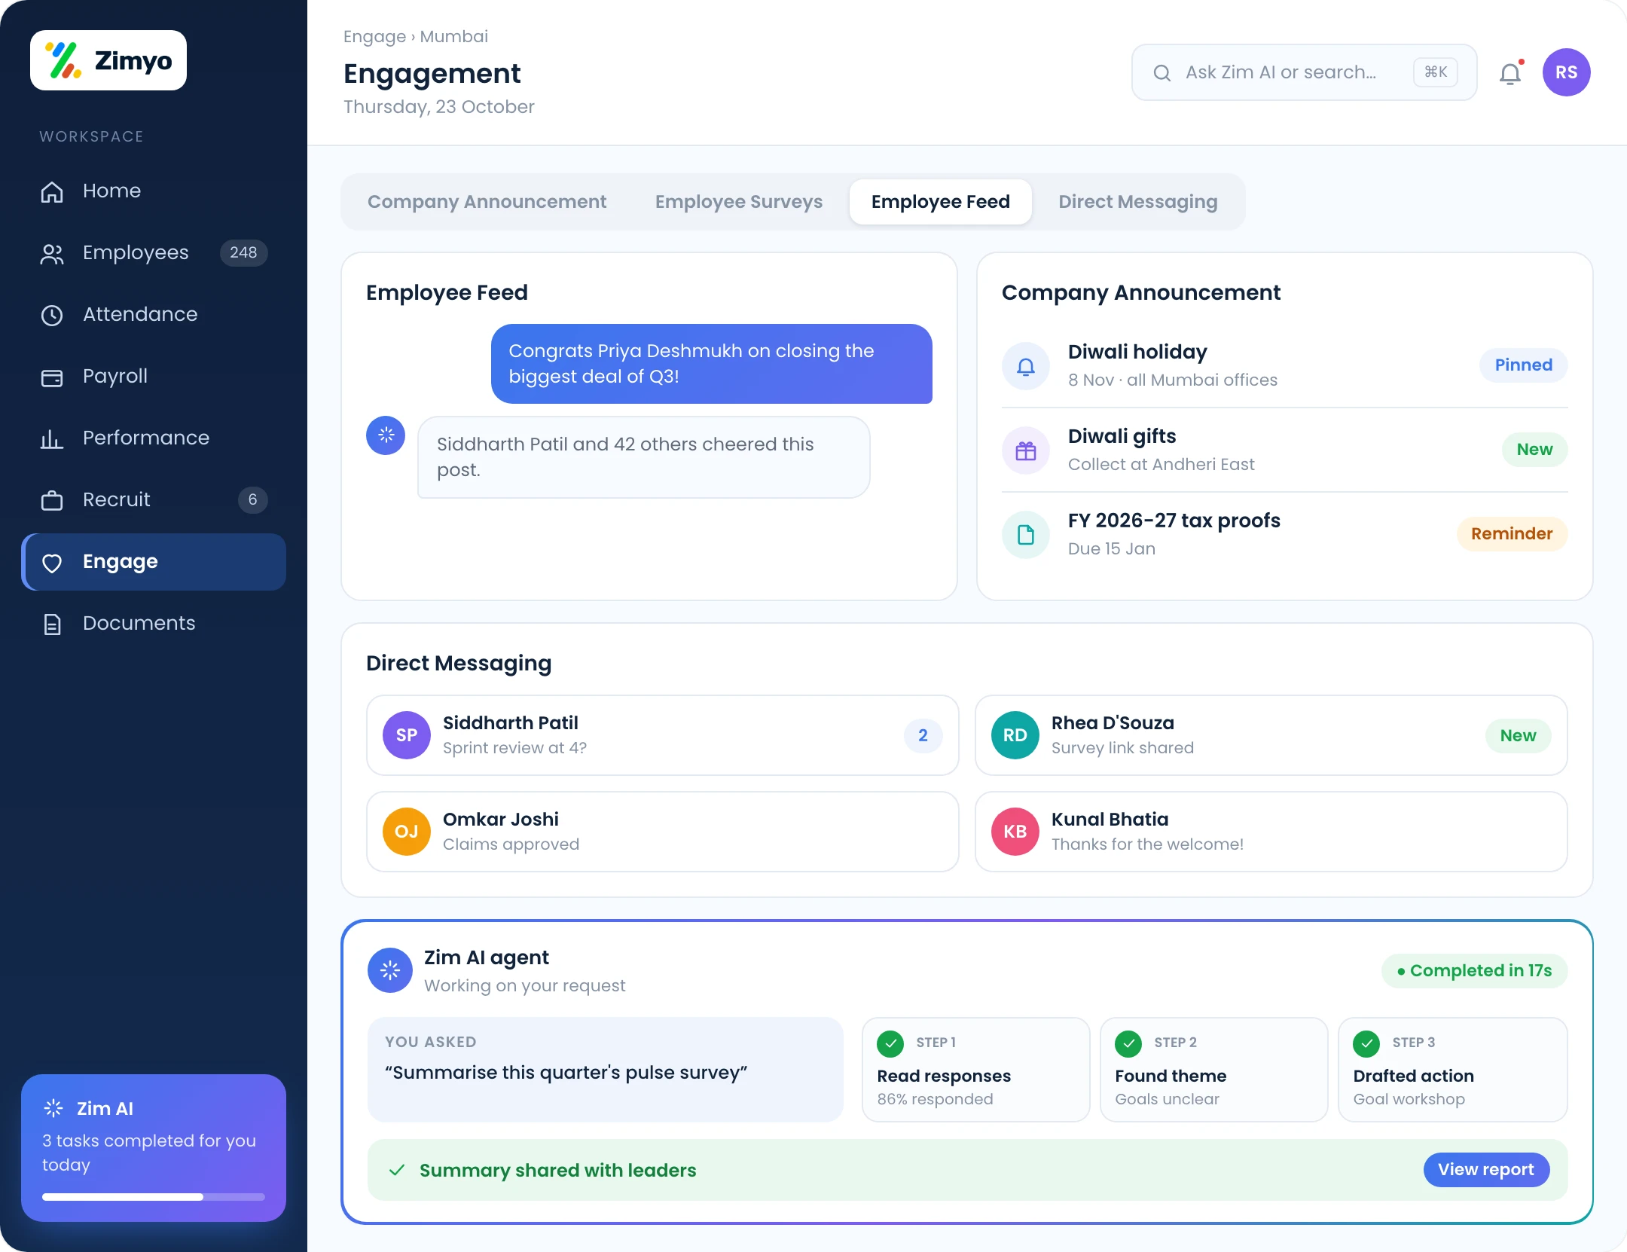Open the Omkar Joshi conversation

pyautogui.click(x=662, y=832)
